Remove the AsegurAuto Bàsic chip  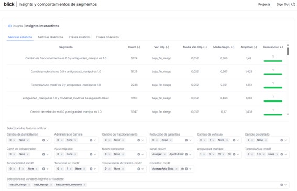point(177,168)
